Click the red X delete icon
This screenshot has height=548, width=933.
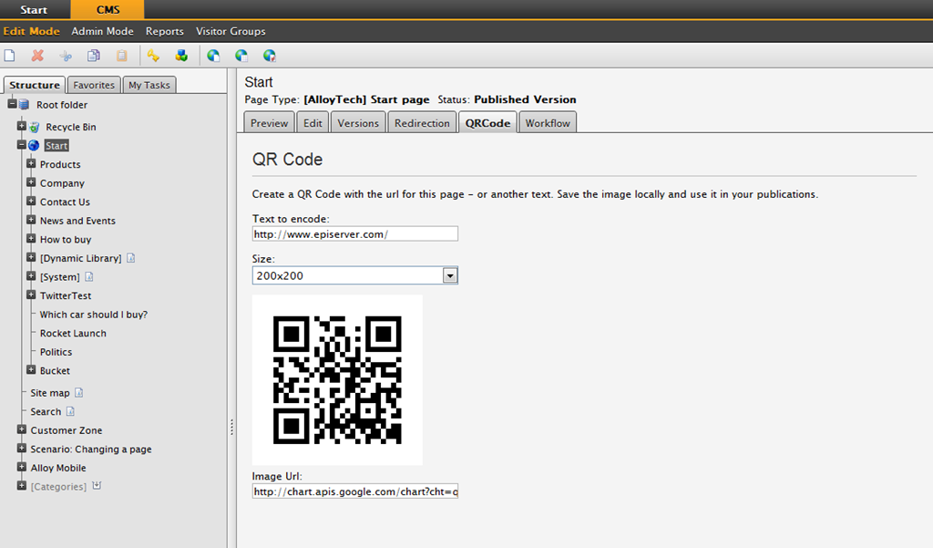[37, 56]
